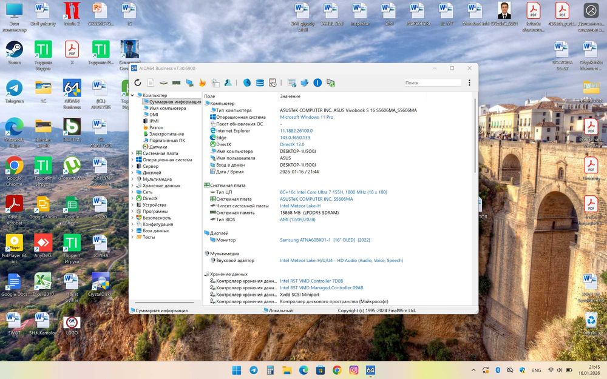Click the monitor with green globe toolbar icon

(x=331, y=82)
